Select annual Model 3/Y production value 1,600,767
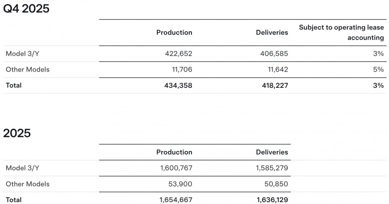Image resolution: width=389 pixels, height=204 pixels. (176, 168)
